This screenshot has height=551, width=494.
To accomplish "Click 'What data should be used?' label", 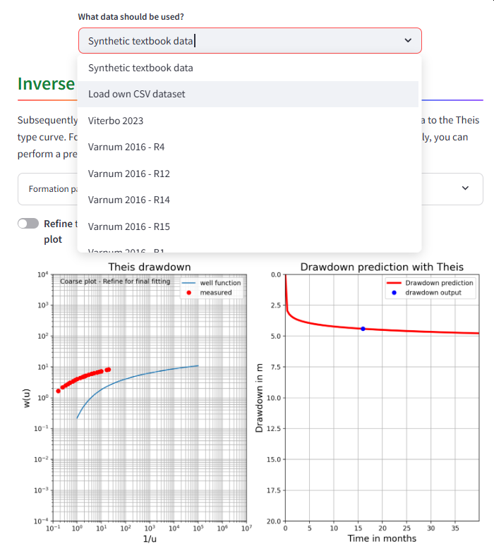I will [131, 17].
